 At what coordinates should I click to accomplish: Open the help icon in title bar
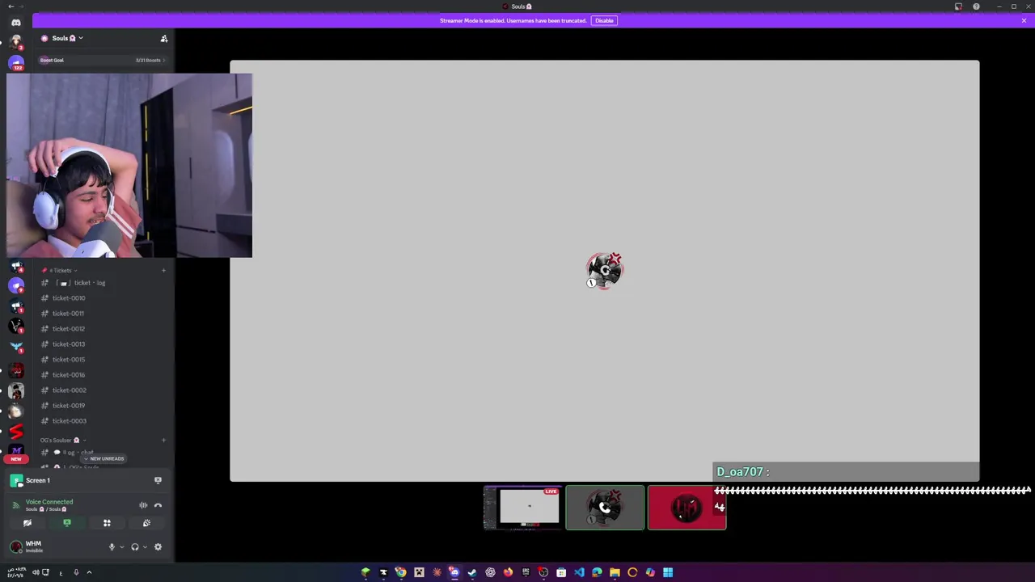(976, 6)
